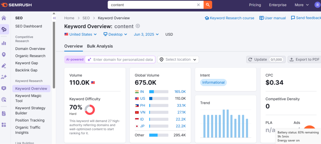Viewport: 321px width, 144px height.
Task: Click the Other 295.4K row
Action: pos(160,135)
